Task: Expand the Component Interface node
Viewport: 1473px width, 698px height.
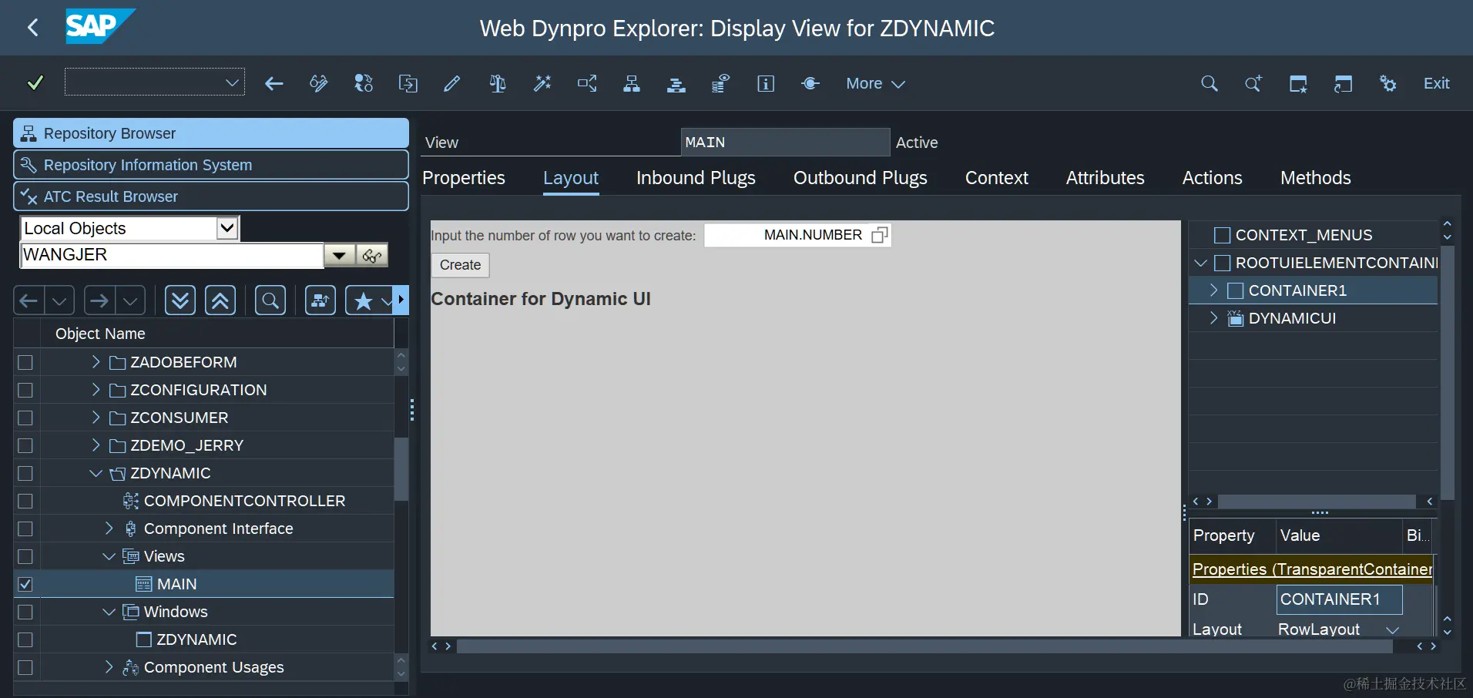Action: [x=109, y=528]
